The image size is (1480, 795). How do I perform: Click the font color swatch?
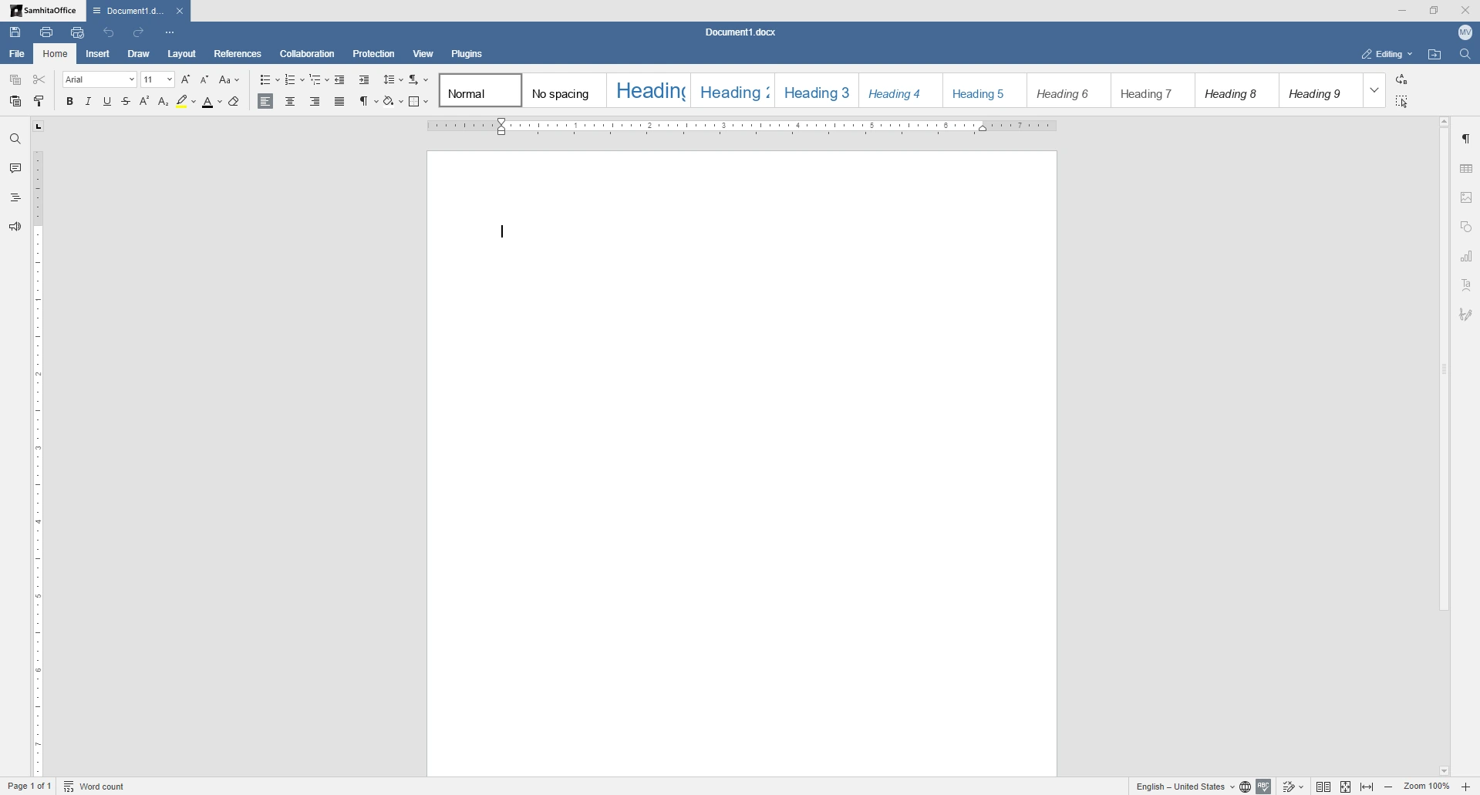(x=208, y=102)
